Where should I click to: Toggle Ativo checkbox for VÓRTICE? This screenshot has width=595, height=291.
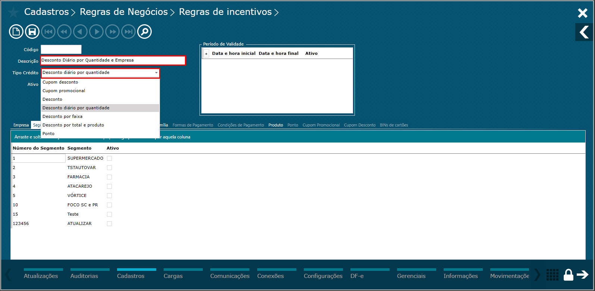pos(109,195)
